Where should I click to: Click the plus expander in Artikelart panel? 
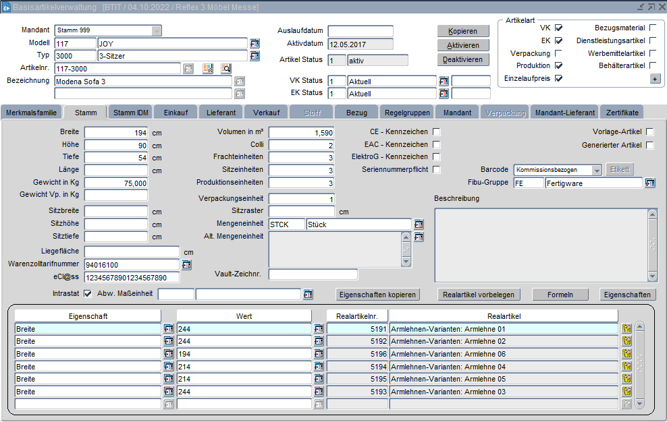(655, 79)
